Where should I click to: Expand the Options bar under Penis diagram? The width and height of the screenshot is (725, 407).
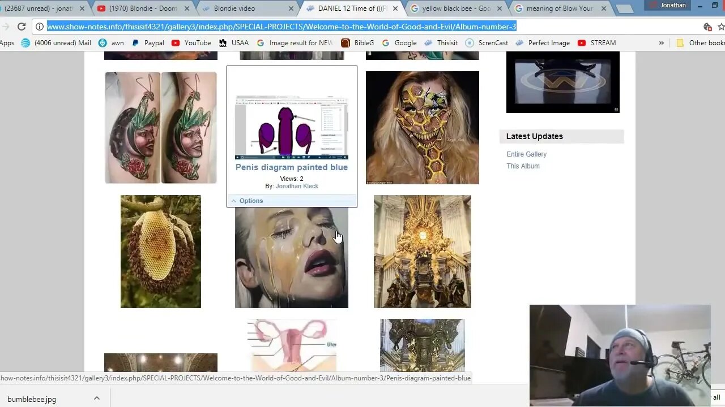click(292, 201)
